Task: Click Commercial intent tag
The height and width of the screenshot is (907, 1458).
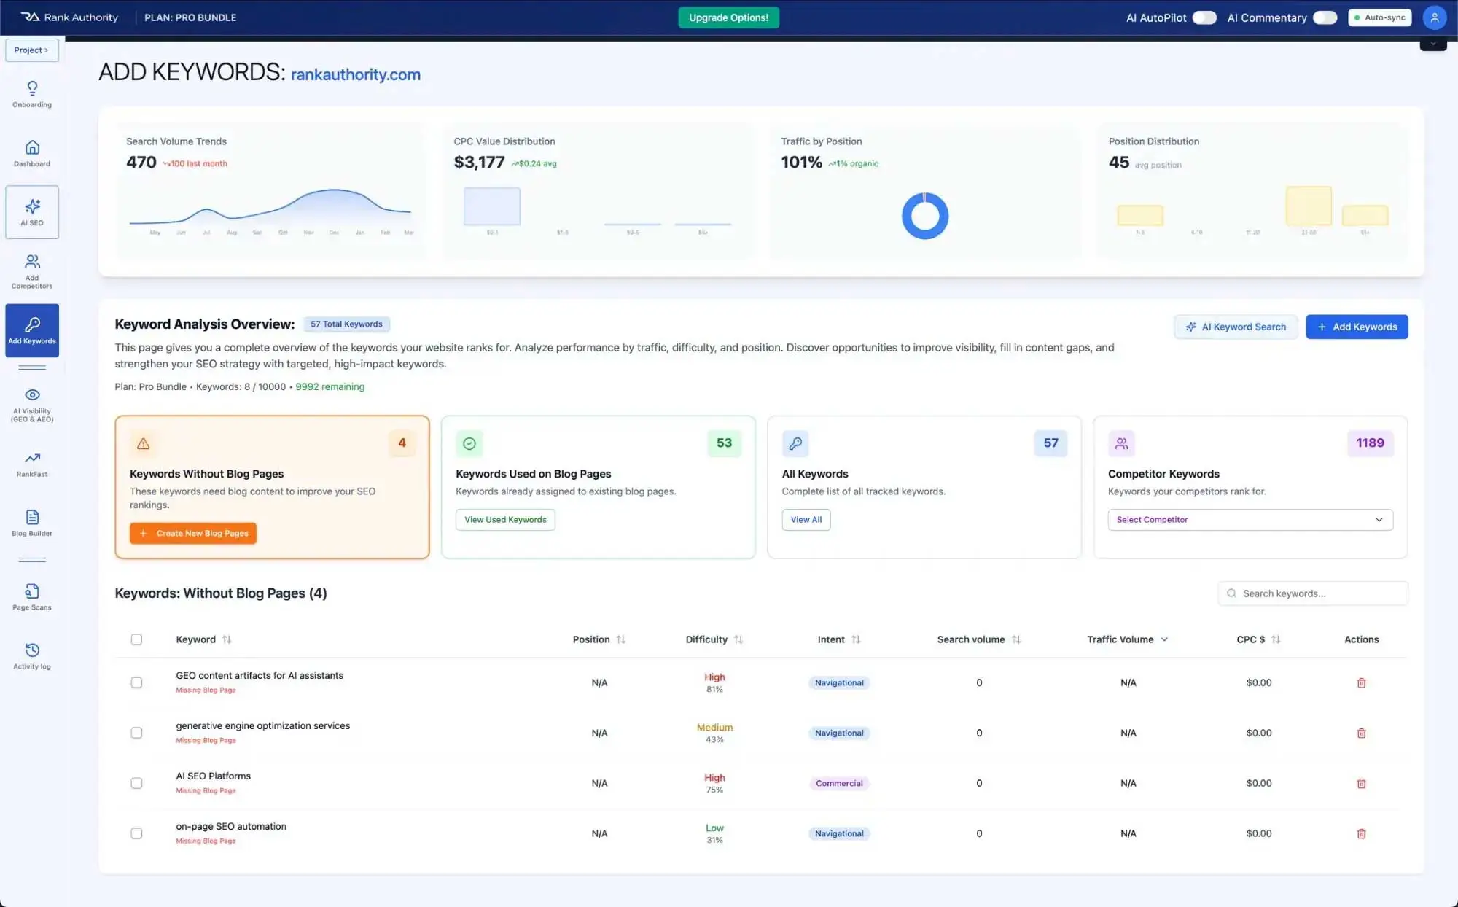Action: 839,784
